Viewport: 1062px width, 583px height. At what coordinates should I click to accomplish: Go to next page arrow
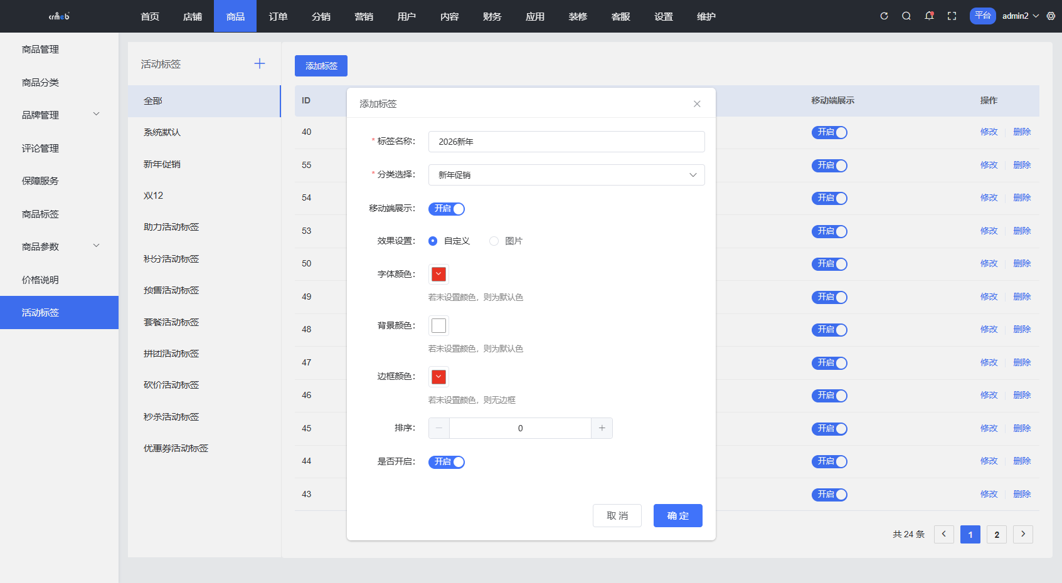coord(1022,534)
